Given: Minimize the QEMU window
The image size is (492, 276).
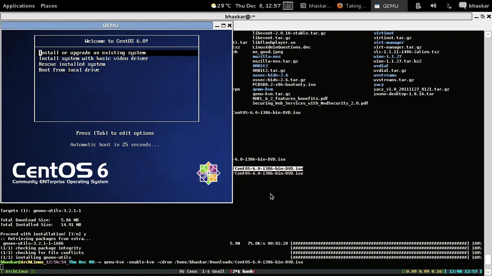Looking at the screenshot, I should coord(217,26).
